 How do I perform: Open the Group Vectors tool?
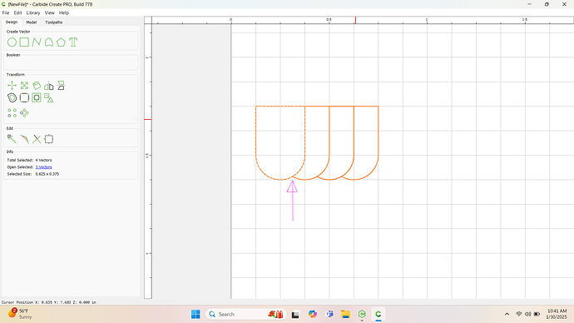point(49,97)
